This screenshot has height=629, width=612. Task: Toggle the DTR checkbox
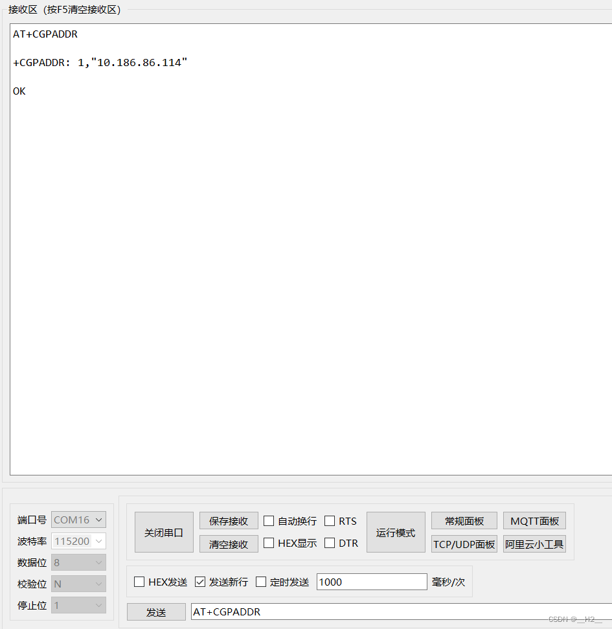tap(330, 543)
